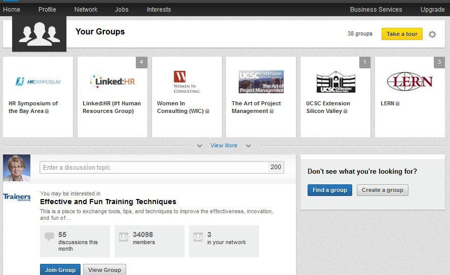Open Jobs menu item

click(x=122, y=10)
